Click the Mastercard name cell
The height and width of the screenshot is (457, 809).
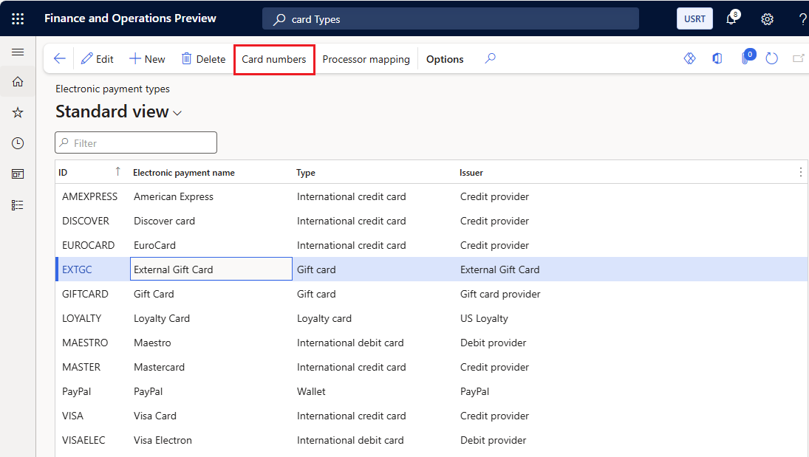coord(159,367)
